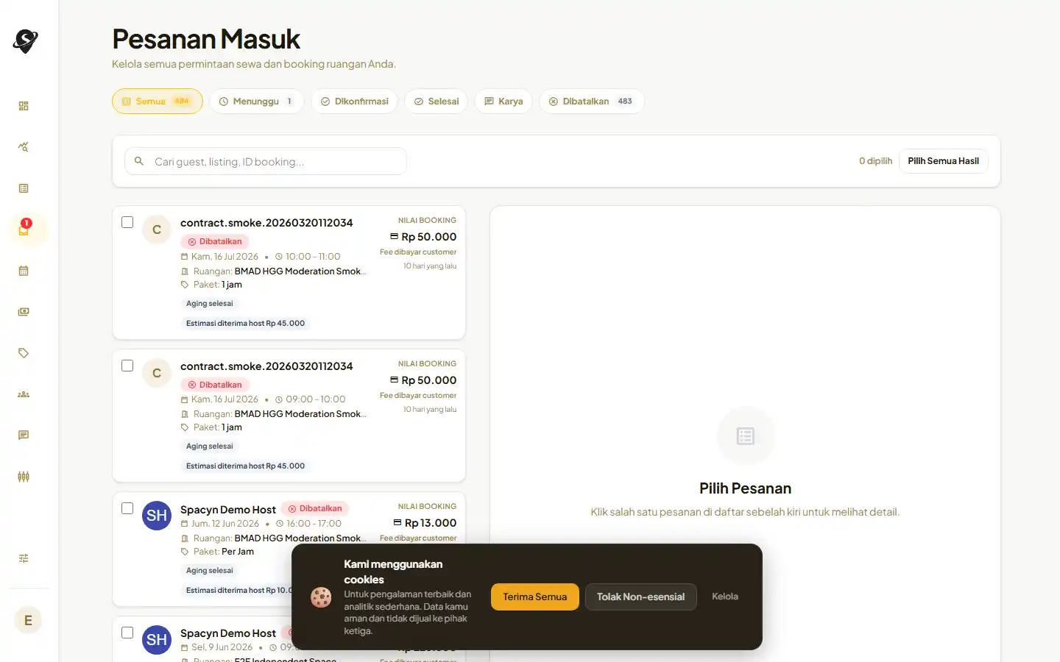1060x662 pixels.
Task: Open the price tag icon in sidebar
Action: (24, 353)
